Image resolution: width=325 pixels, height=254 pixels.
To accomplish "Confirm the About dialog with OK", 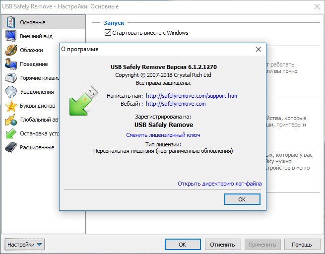I will click(x=242, y=199).
